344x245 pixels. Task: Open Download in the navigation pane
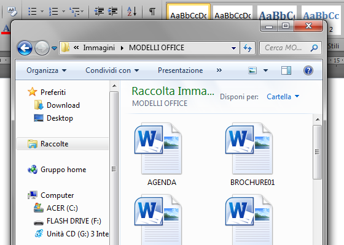63,105
